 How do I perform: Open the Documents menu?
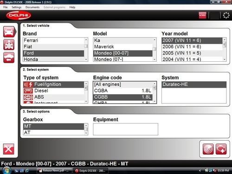[x=32, y=7]
